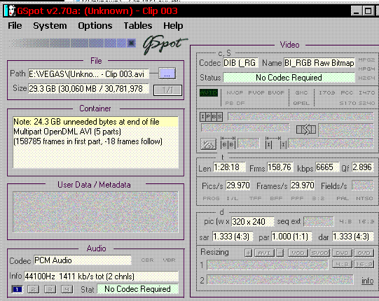Click the pic size field 320 x 240
The width and height of the screenshot is (379, 301).
click(x=253, y=221)
